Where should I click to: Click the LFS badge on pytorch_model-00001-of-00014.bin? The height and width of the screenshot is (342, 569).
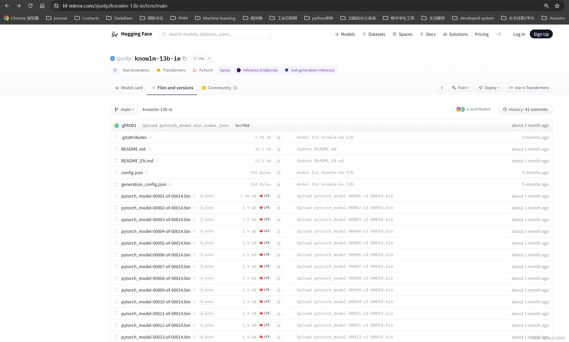[x=265, y=196]
